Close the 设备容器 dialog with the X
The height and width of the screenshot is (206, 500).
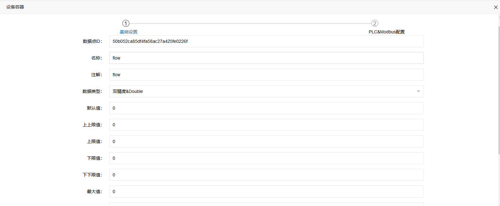(x=496, y=7)
